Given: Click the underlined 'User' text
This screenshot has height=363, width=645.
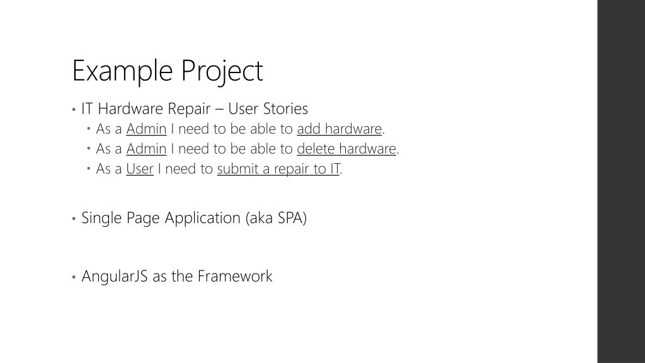Looking at the screenshot, I should click(x=139, y=168).
